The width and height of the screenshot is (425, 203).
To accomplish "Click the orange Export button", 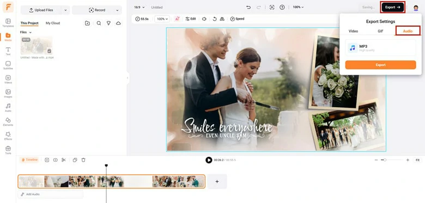I will coord(380,65).
